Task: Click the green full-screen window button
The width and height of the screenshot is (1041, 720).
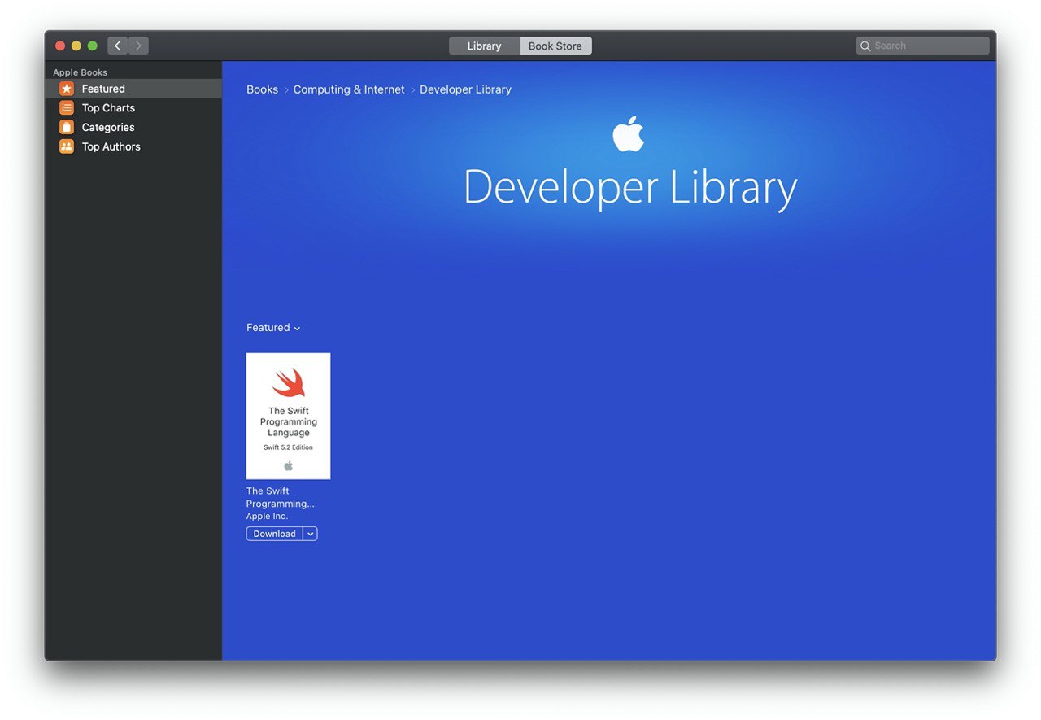Action: point(93,46)
